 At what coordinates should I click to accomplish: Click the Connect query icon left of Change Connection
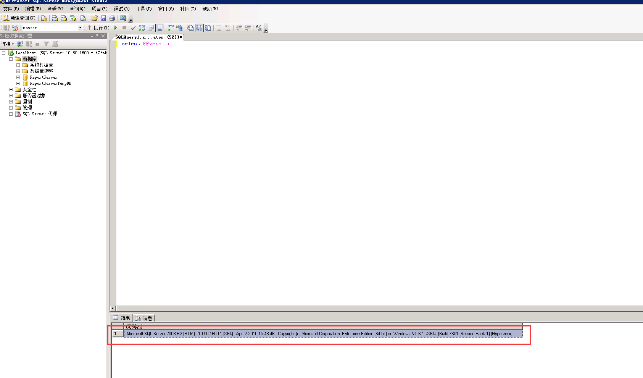[x=6, y=28]
